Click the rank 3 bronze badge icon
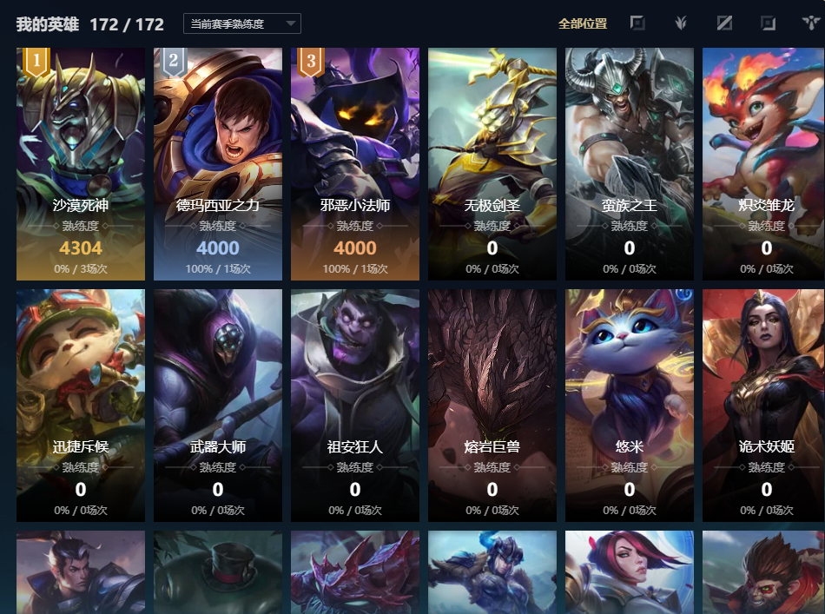 click(311, 62)
